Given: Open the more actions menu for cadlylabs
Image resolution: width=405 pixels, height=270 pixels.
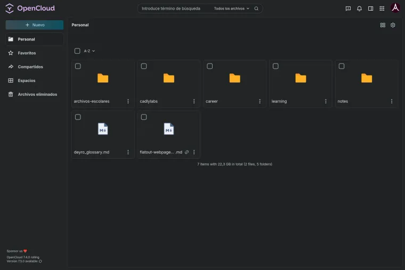Looking at the screenshot, I should (x=194, y=101).
